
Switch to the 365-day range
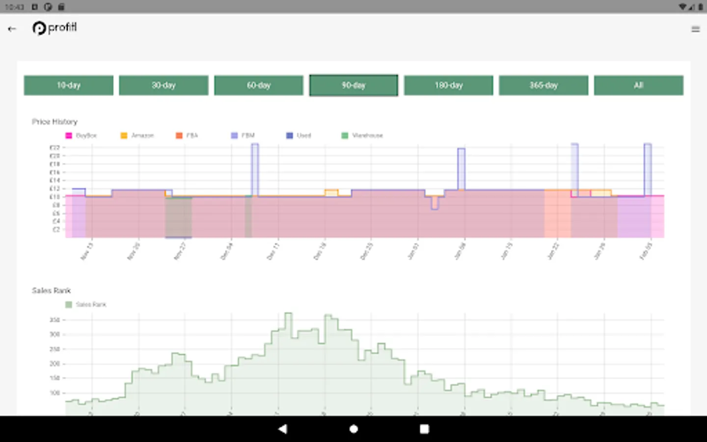tap(544, 85)
